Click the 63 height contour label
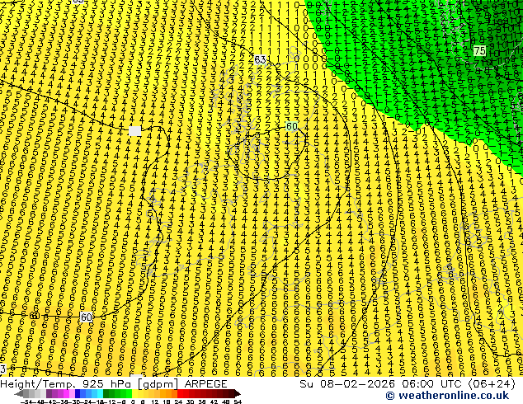The image size is (523, 404). coord(260,60)
